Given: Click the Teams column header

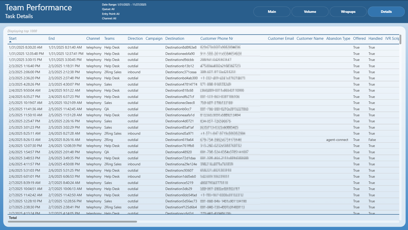Looking at the screenshot, I should click(109, 39).
